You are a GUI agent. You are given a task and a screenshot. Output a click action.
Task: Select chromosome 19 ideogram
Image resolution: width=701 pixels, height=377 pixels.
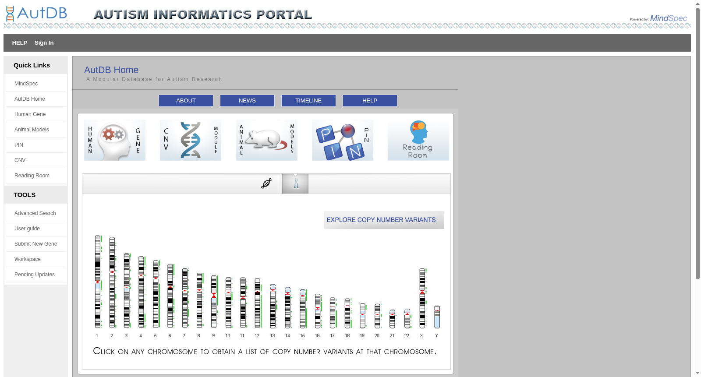(x=362, y=316)
